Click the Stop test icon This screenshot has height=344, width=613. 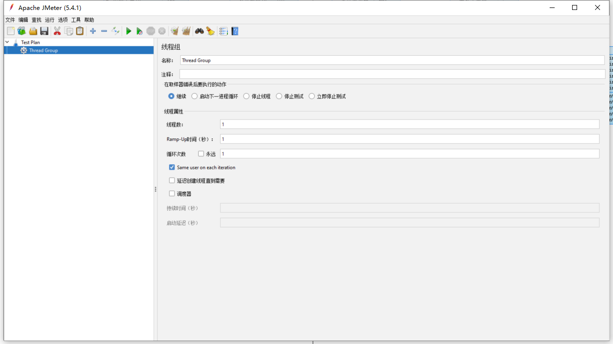pos(151,31)
